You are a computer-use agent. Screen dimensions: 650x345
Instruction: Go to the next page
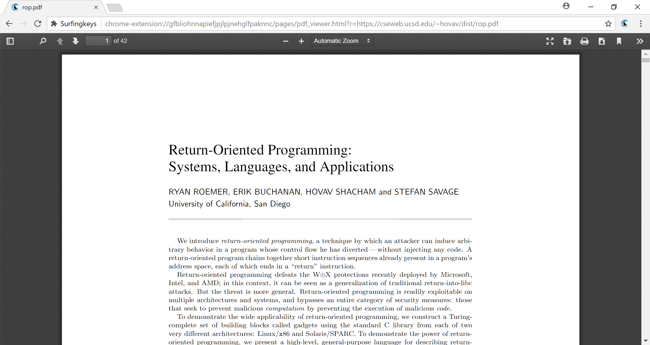(75, 41)
